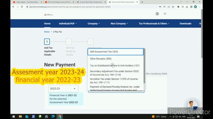Show hidden system tray icons
The image size is (213, 119).
(170, 117)
